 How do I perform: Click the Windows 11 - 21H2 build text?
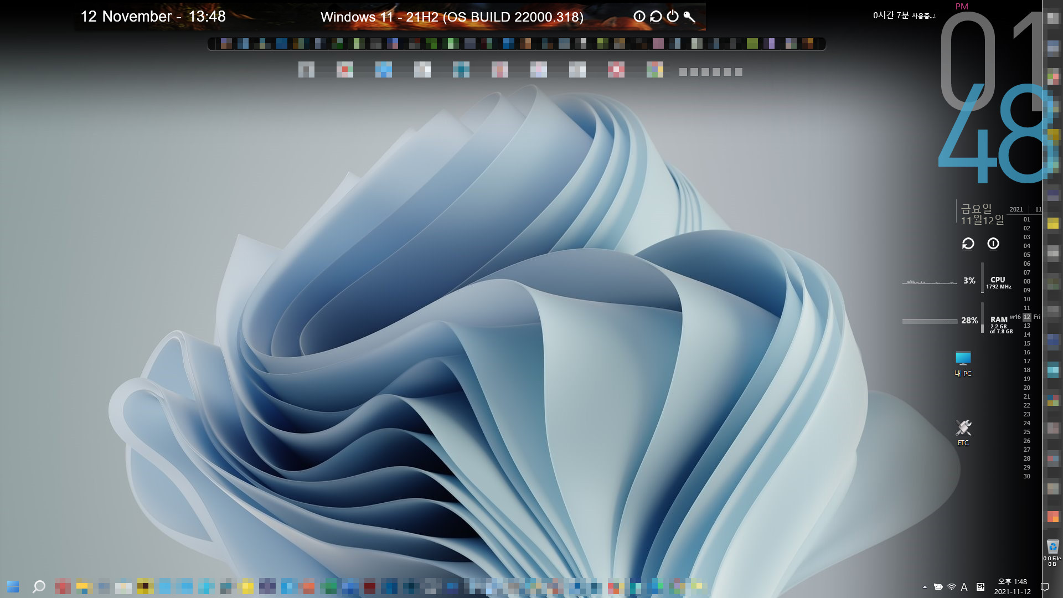tap(452, 17)
